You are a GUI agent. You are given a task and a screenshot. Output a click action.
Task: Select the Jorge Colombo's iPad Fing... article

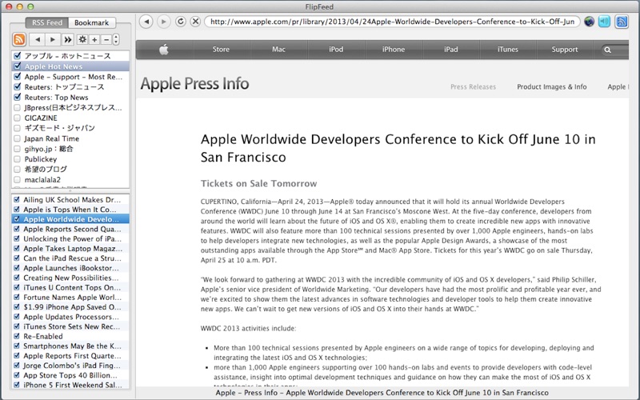click(70, 366)
